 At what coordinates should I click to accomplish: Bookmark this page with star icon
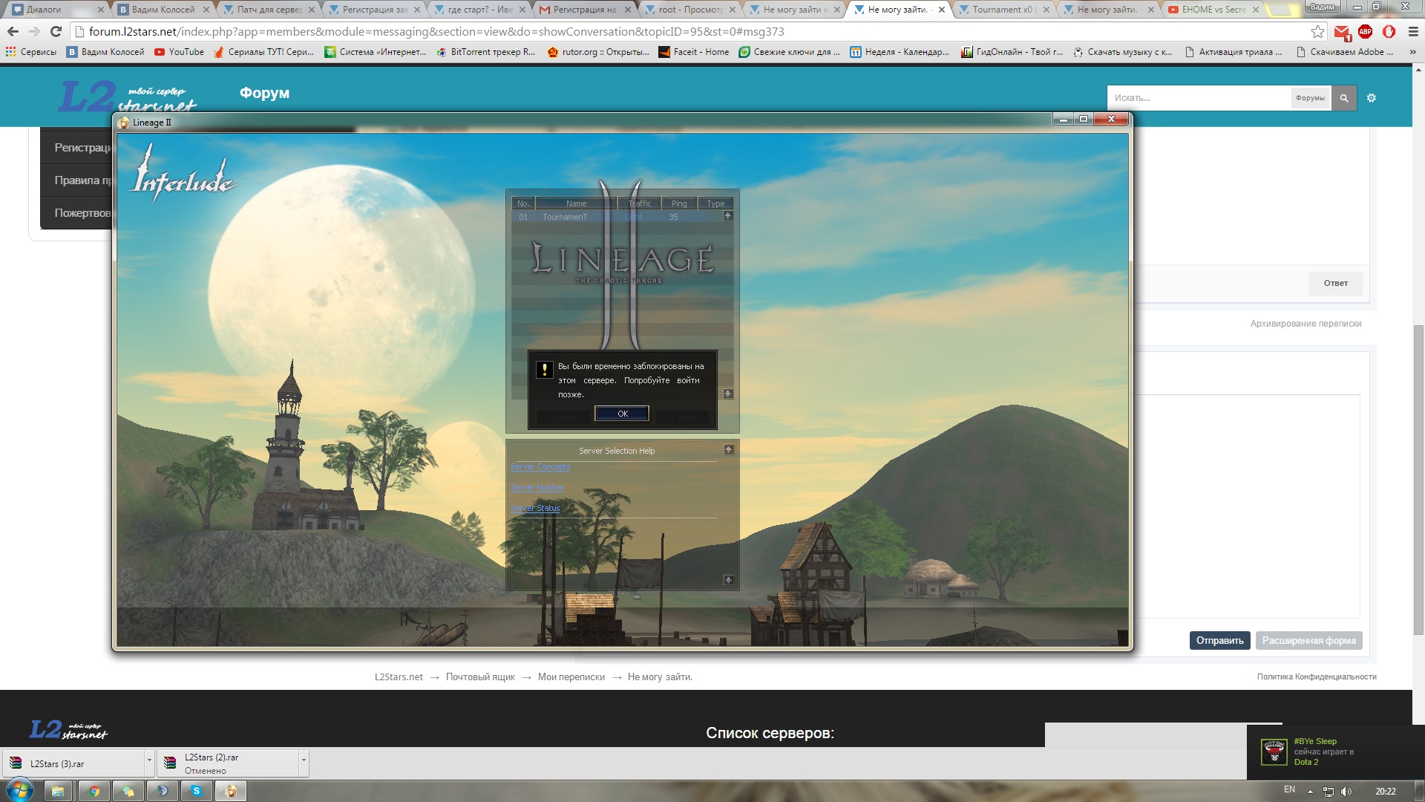[1317, 31]
